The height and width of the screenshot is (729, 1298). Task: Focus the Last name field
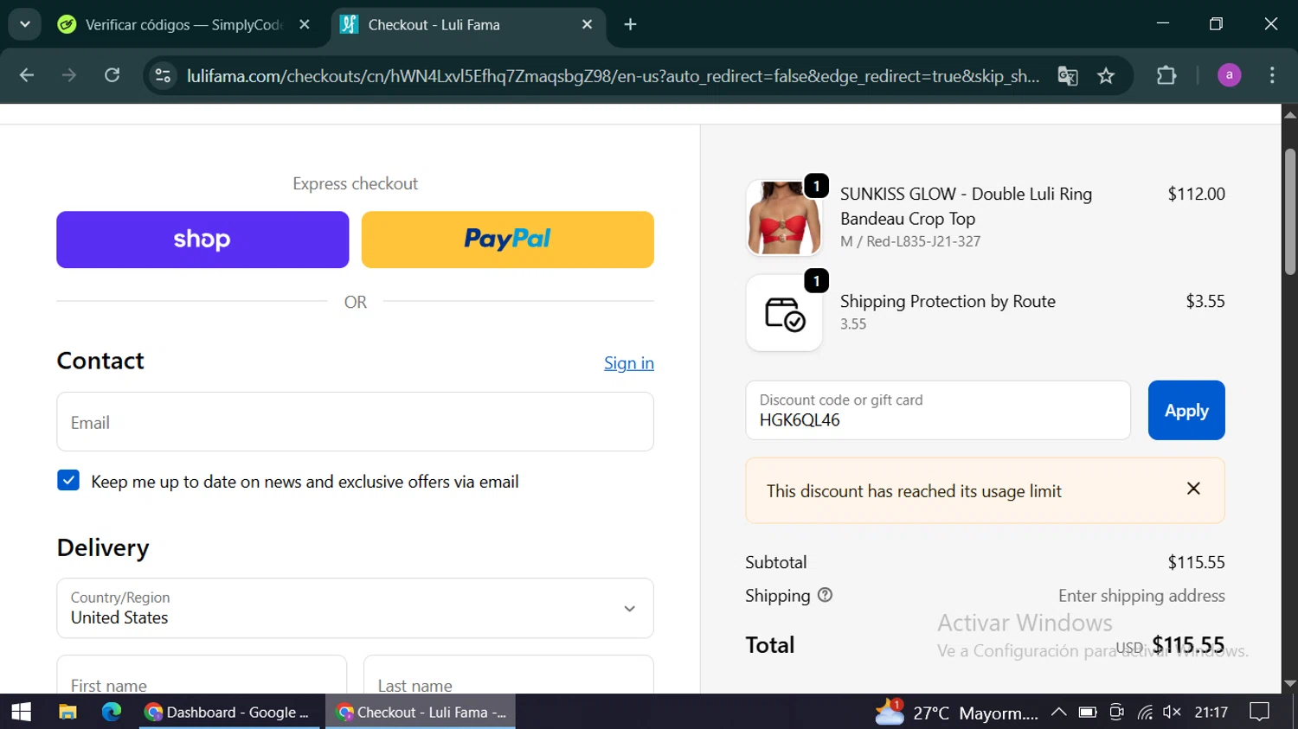coord(509,675)
